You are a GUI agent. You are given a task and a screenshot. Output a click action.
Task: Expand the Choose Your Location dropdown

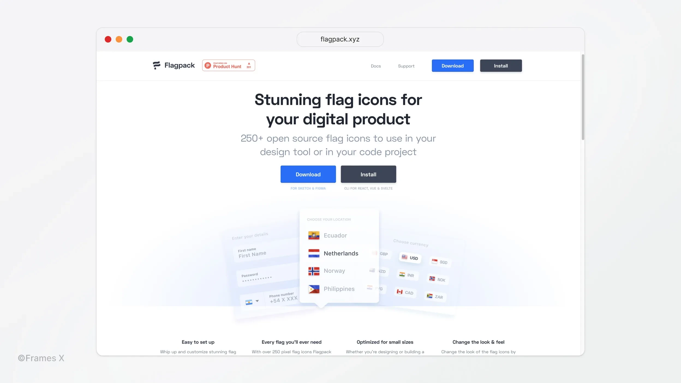329,219
